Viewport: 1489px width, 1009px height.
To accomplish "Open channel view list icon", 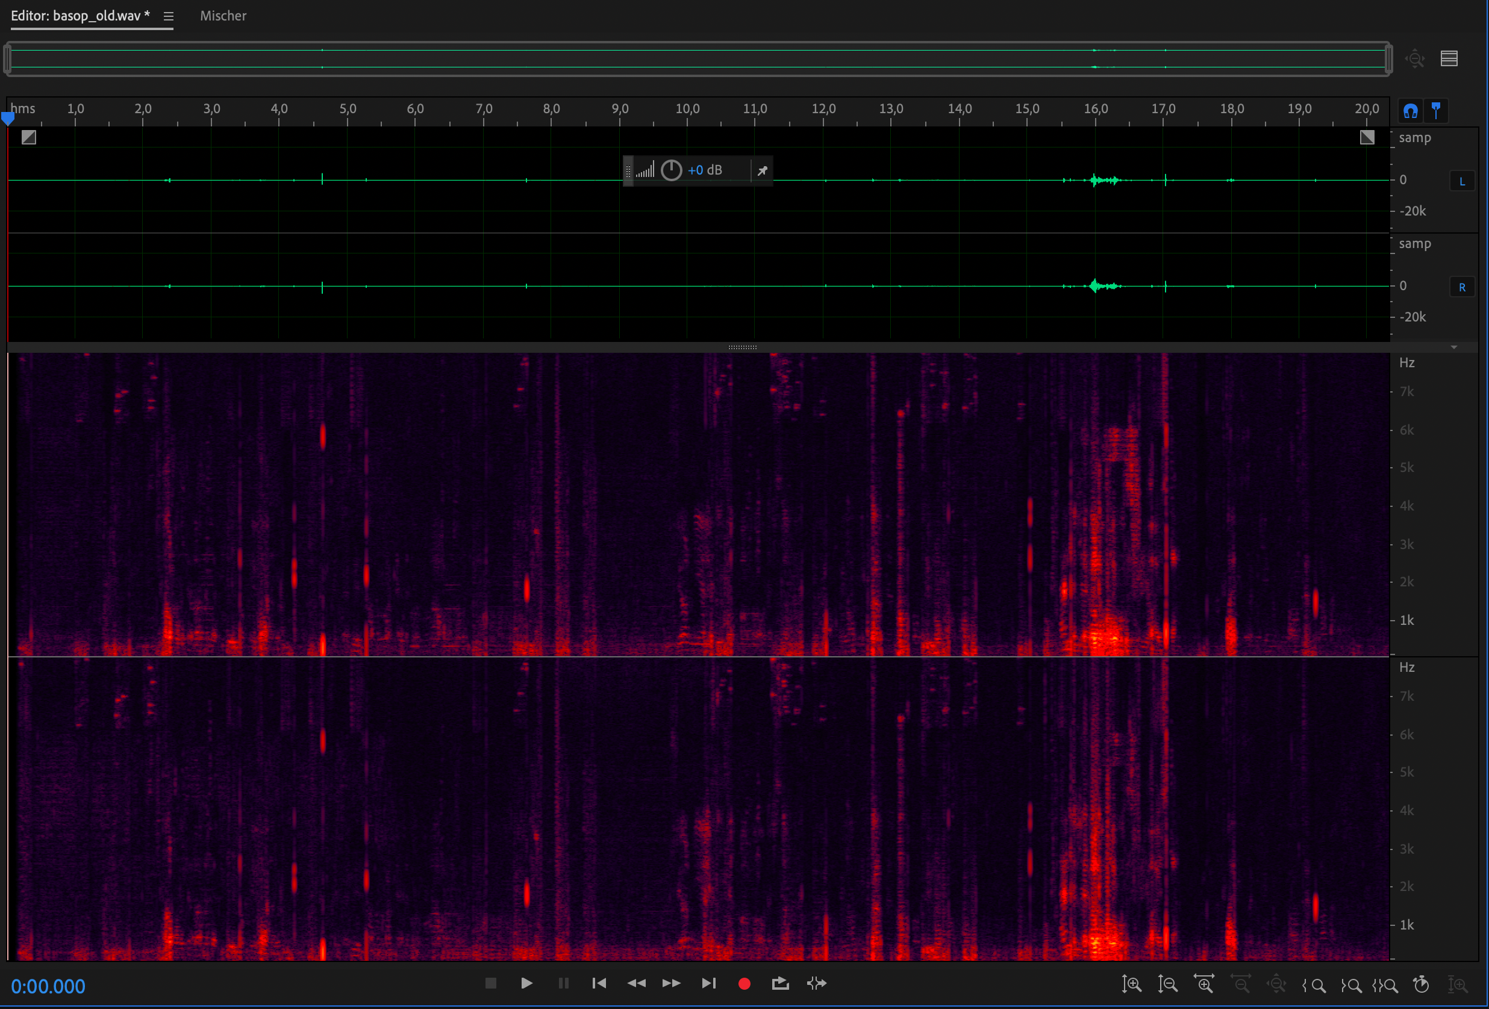I will (1449, 58).
